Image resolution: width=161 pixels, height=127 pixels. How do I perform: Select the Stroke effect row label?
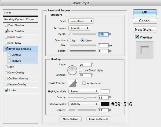pyautogui.click(x=12, y=90)
